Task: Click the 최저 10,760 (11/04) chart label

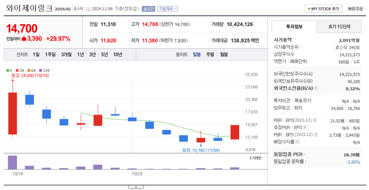Action: point(201,150)
